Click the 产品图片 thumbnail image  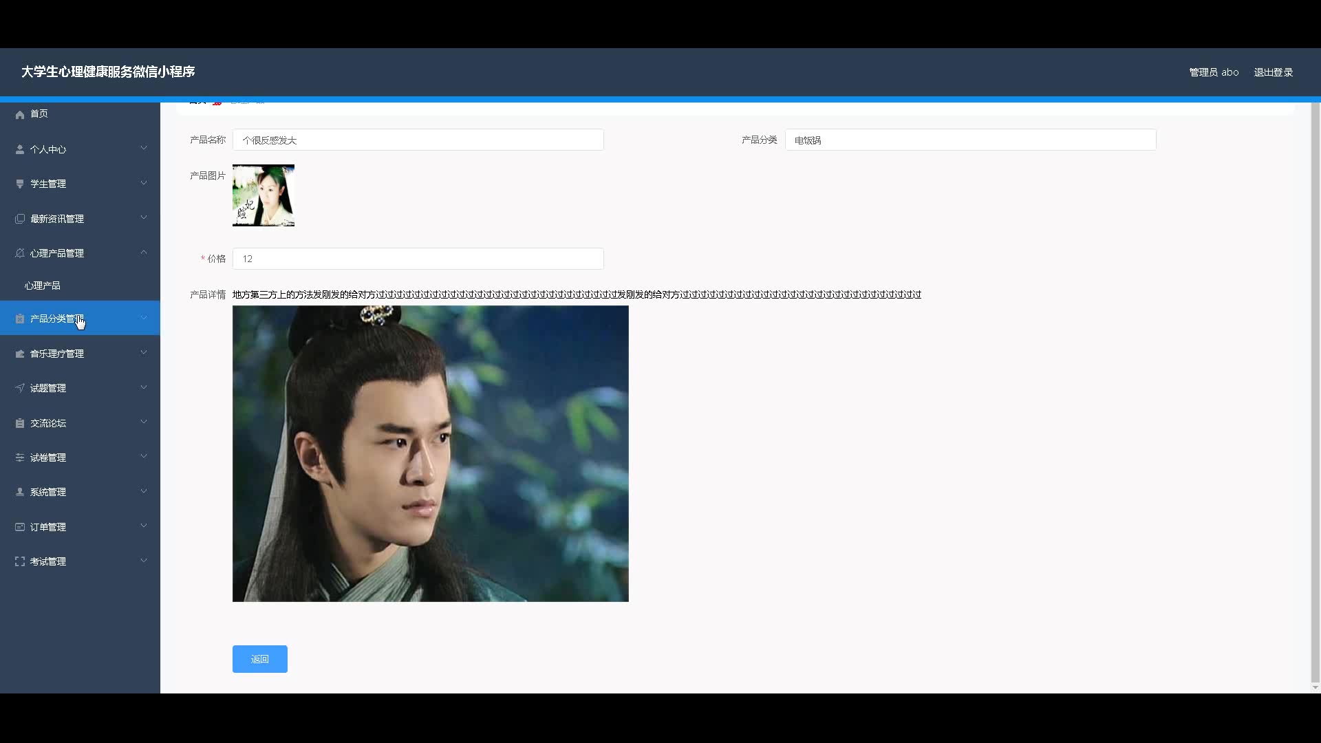(x=264, y=195)
